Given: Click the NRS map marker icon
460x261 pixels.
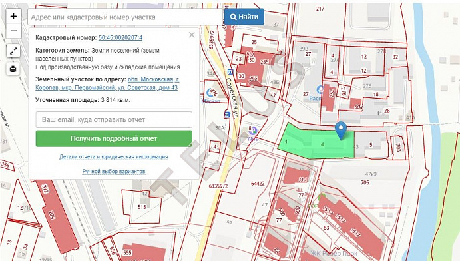Looking at the screenshot, I should [253, 131].
